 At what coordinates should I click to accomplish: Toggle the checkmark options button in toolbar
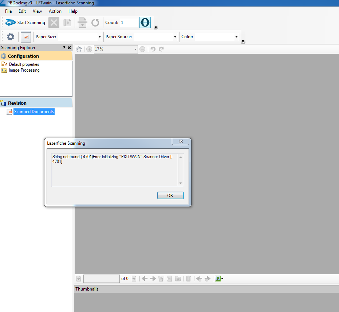26,37
